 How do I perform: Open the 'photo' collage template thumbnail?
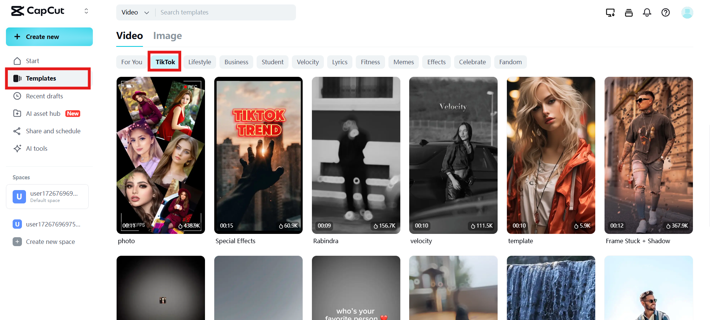click(161, 155)
